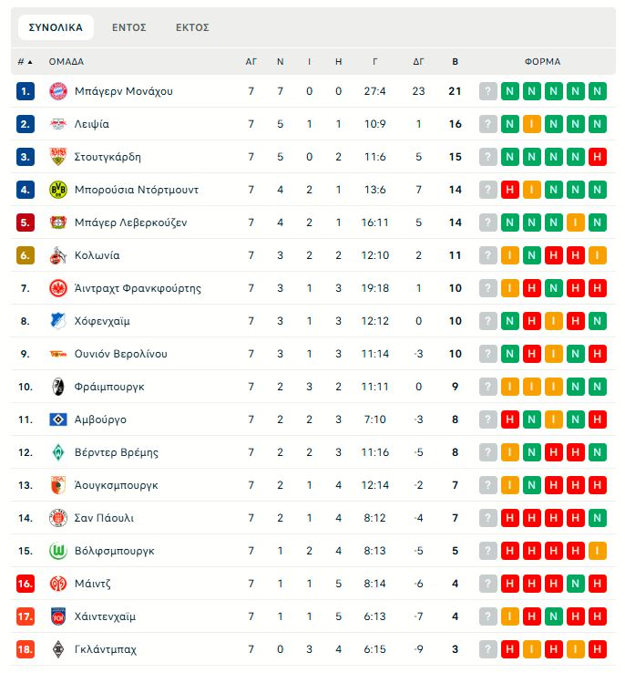The height and width of the screenshot is (673, 625).
Task: Click Bayern's gray question mark form badge
Action: point(488,91)
